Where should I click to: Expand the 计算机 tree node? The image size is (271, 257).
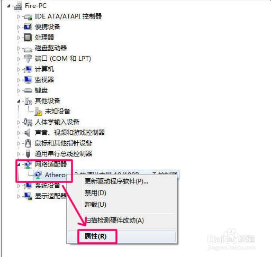point(19,69)
